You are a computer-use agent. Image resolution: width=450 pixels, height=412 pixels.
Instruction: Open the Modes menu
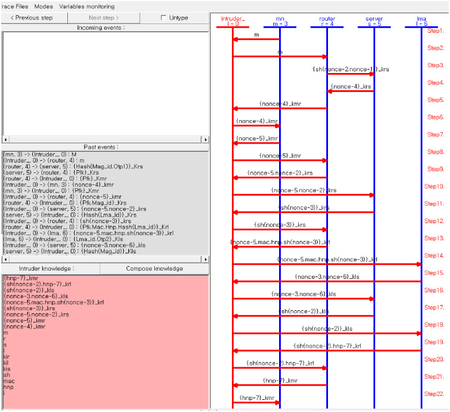pyautogui.click(x=44, y=6)
